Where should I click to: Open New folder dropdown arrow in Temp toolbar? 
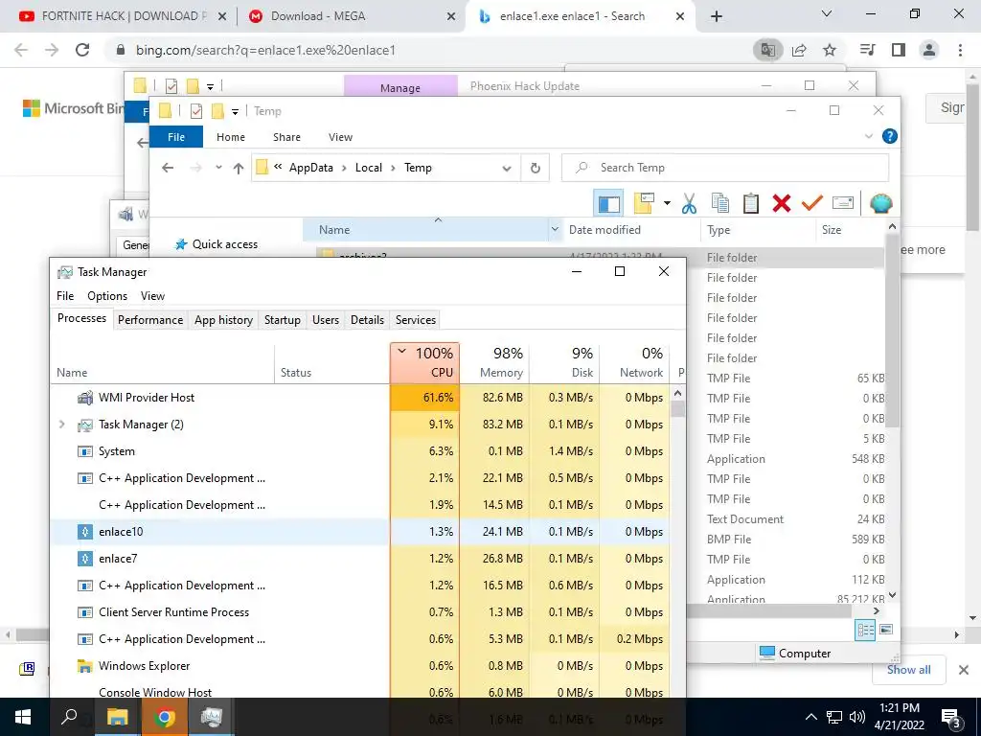click(667, 203)
